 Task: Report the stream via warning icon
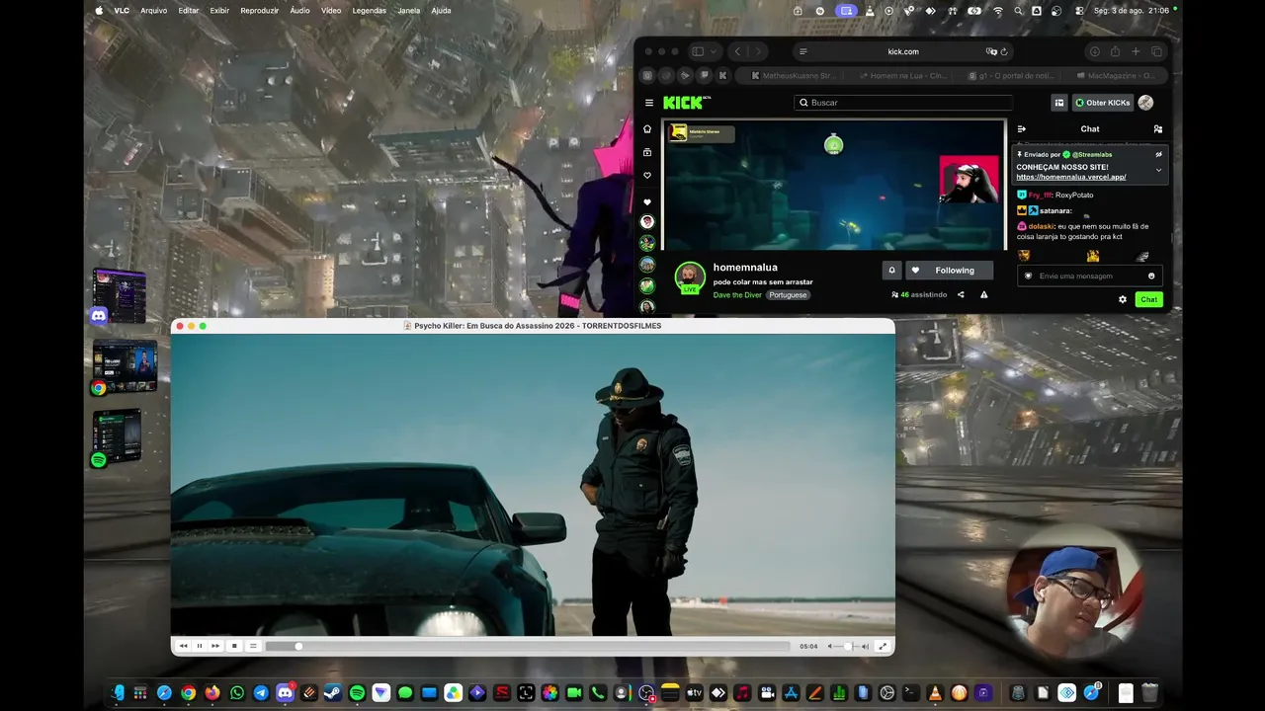(x=983, y=294)
